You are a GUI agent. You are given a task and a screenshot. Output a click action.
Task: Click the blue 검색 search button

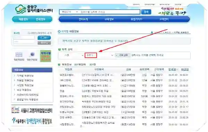tap(146, 12)
